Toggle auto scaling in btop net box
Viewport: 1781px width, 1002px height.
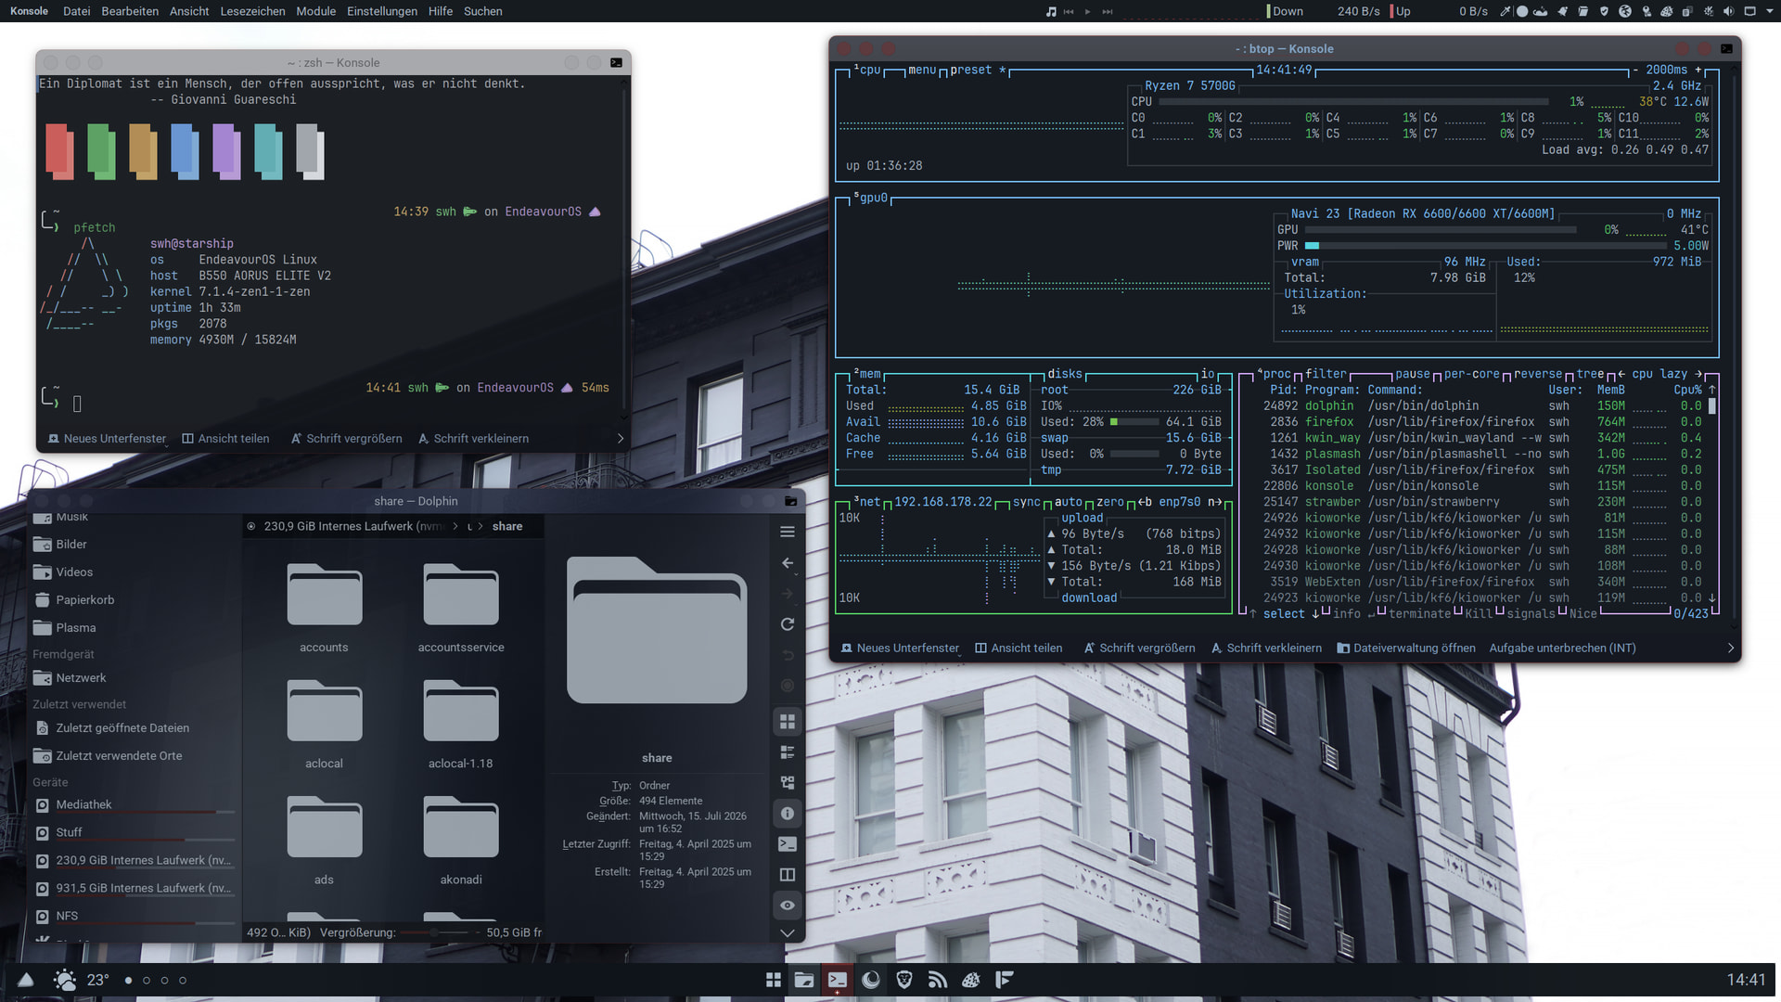1069,502
